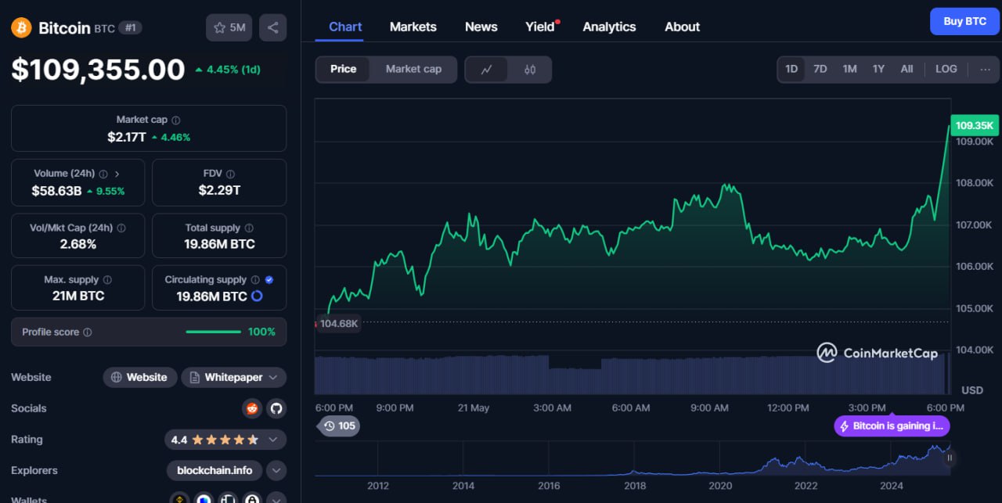
Task: Open Volume (24h) details arrow
Action: point(117,174)
